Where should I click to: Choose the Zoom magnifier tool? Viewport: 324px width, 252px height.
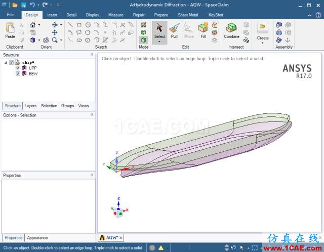pyautogui.click(x=55, y=40)
